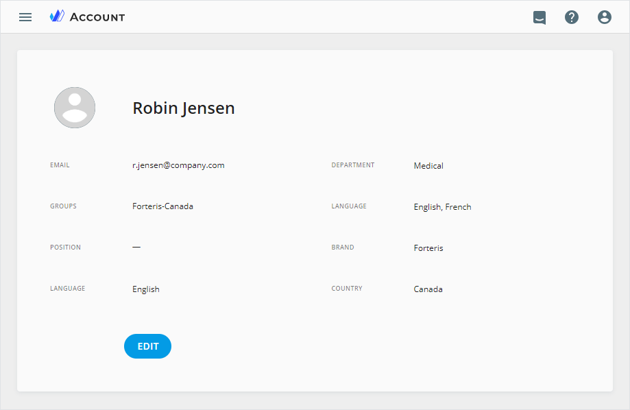Click the r.jensen@company.com email address
The image size is (630, 410).
pos(178,165)
